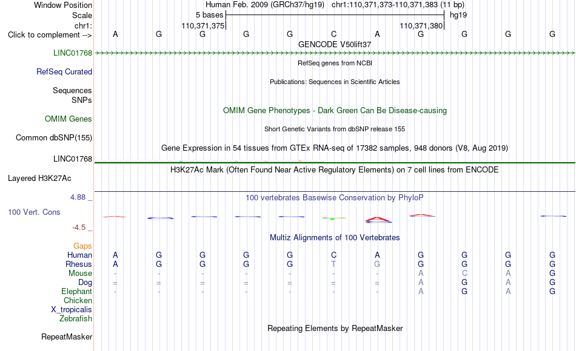Click the 'RefSeq genes from NCBI' title
This screenshot has height=351, width=576.
[335, 63]
